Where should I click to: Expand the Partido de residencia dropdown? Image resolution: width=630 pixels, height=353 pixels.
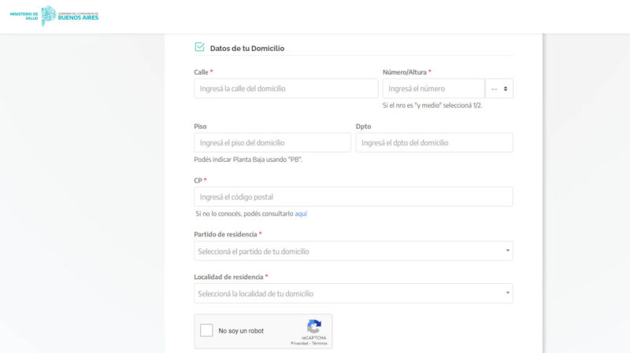point(353,252)
